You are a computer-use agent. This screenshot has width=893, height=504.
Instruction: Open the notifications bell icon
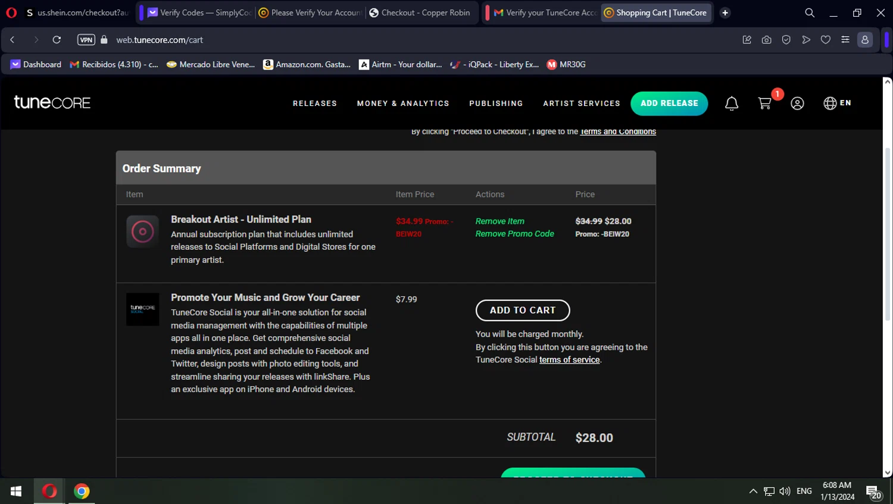click(732, 104)
